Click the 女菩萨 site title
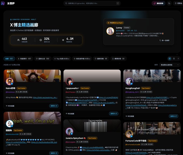 tap(11, 3)
